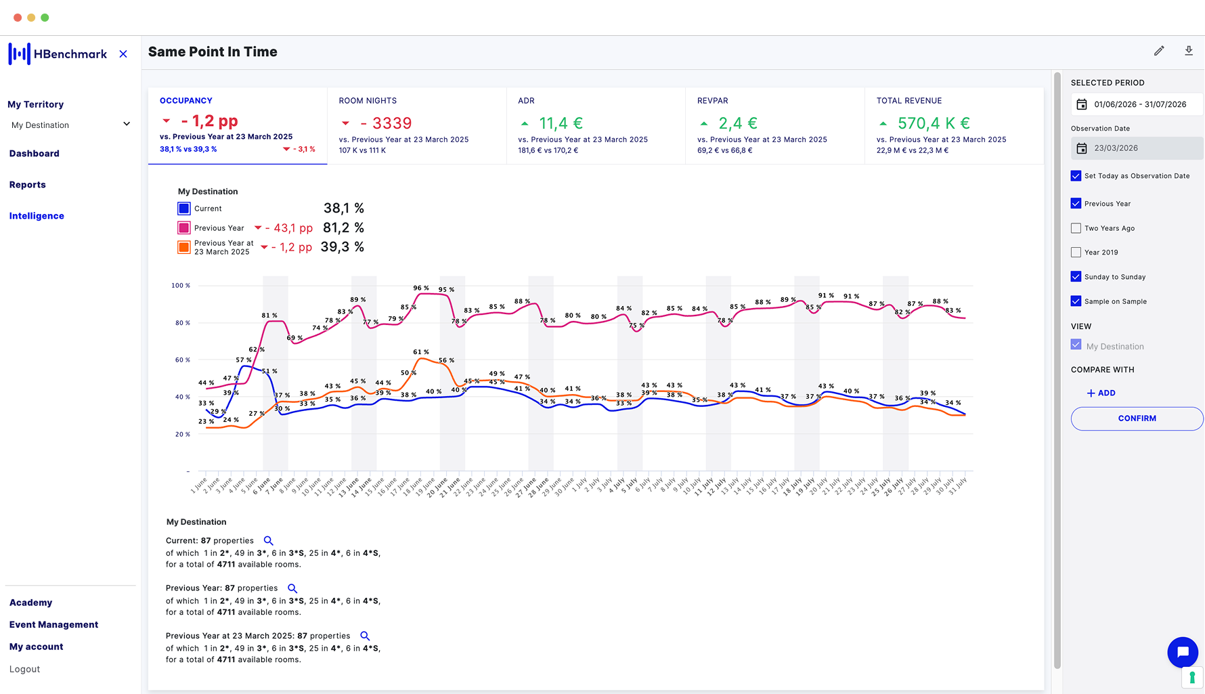Click the pencil edit icon
The width and height of the screenshot is (1205, 694).
[1159, 51]
